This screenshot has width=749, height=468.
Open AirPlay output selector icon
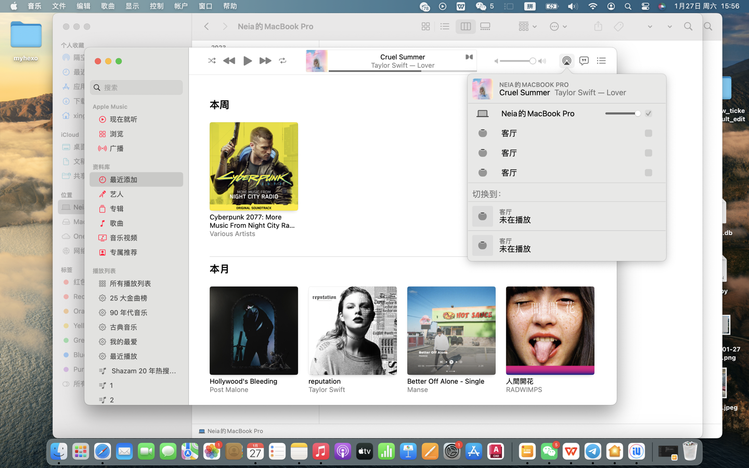pyautogui.click(x=566, y=61)
